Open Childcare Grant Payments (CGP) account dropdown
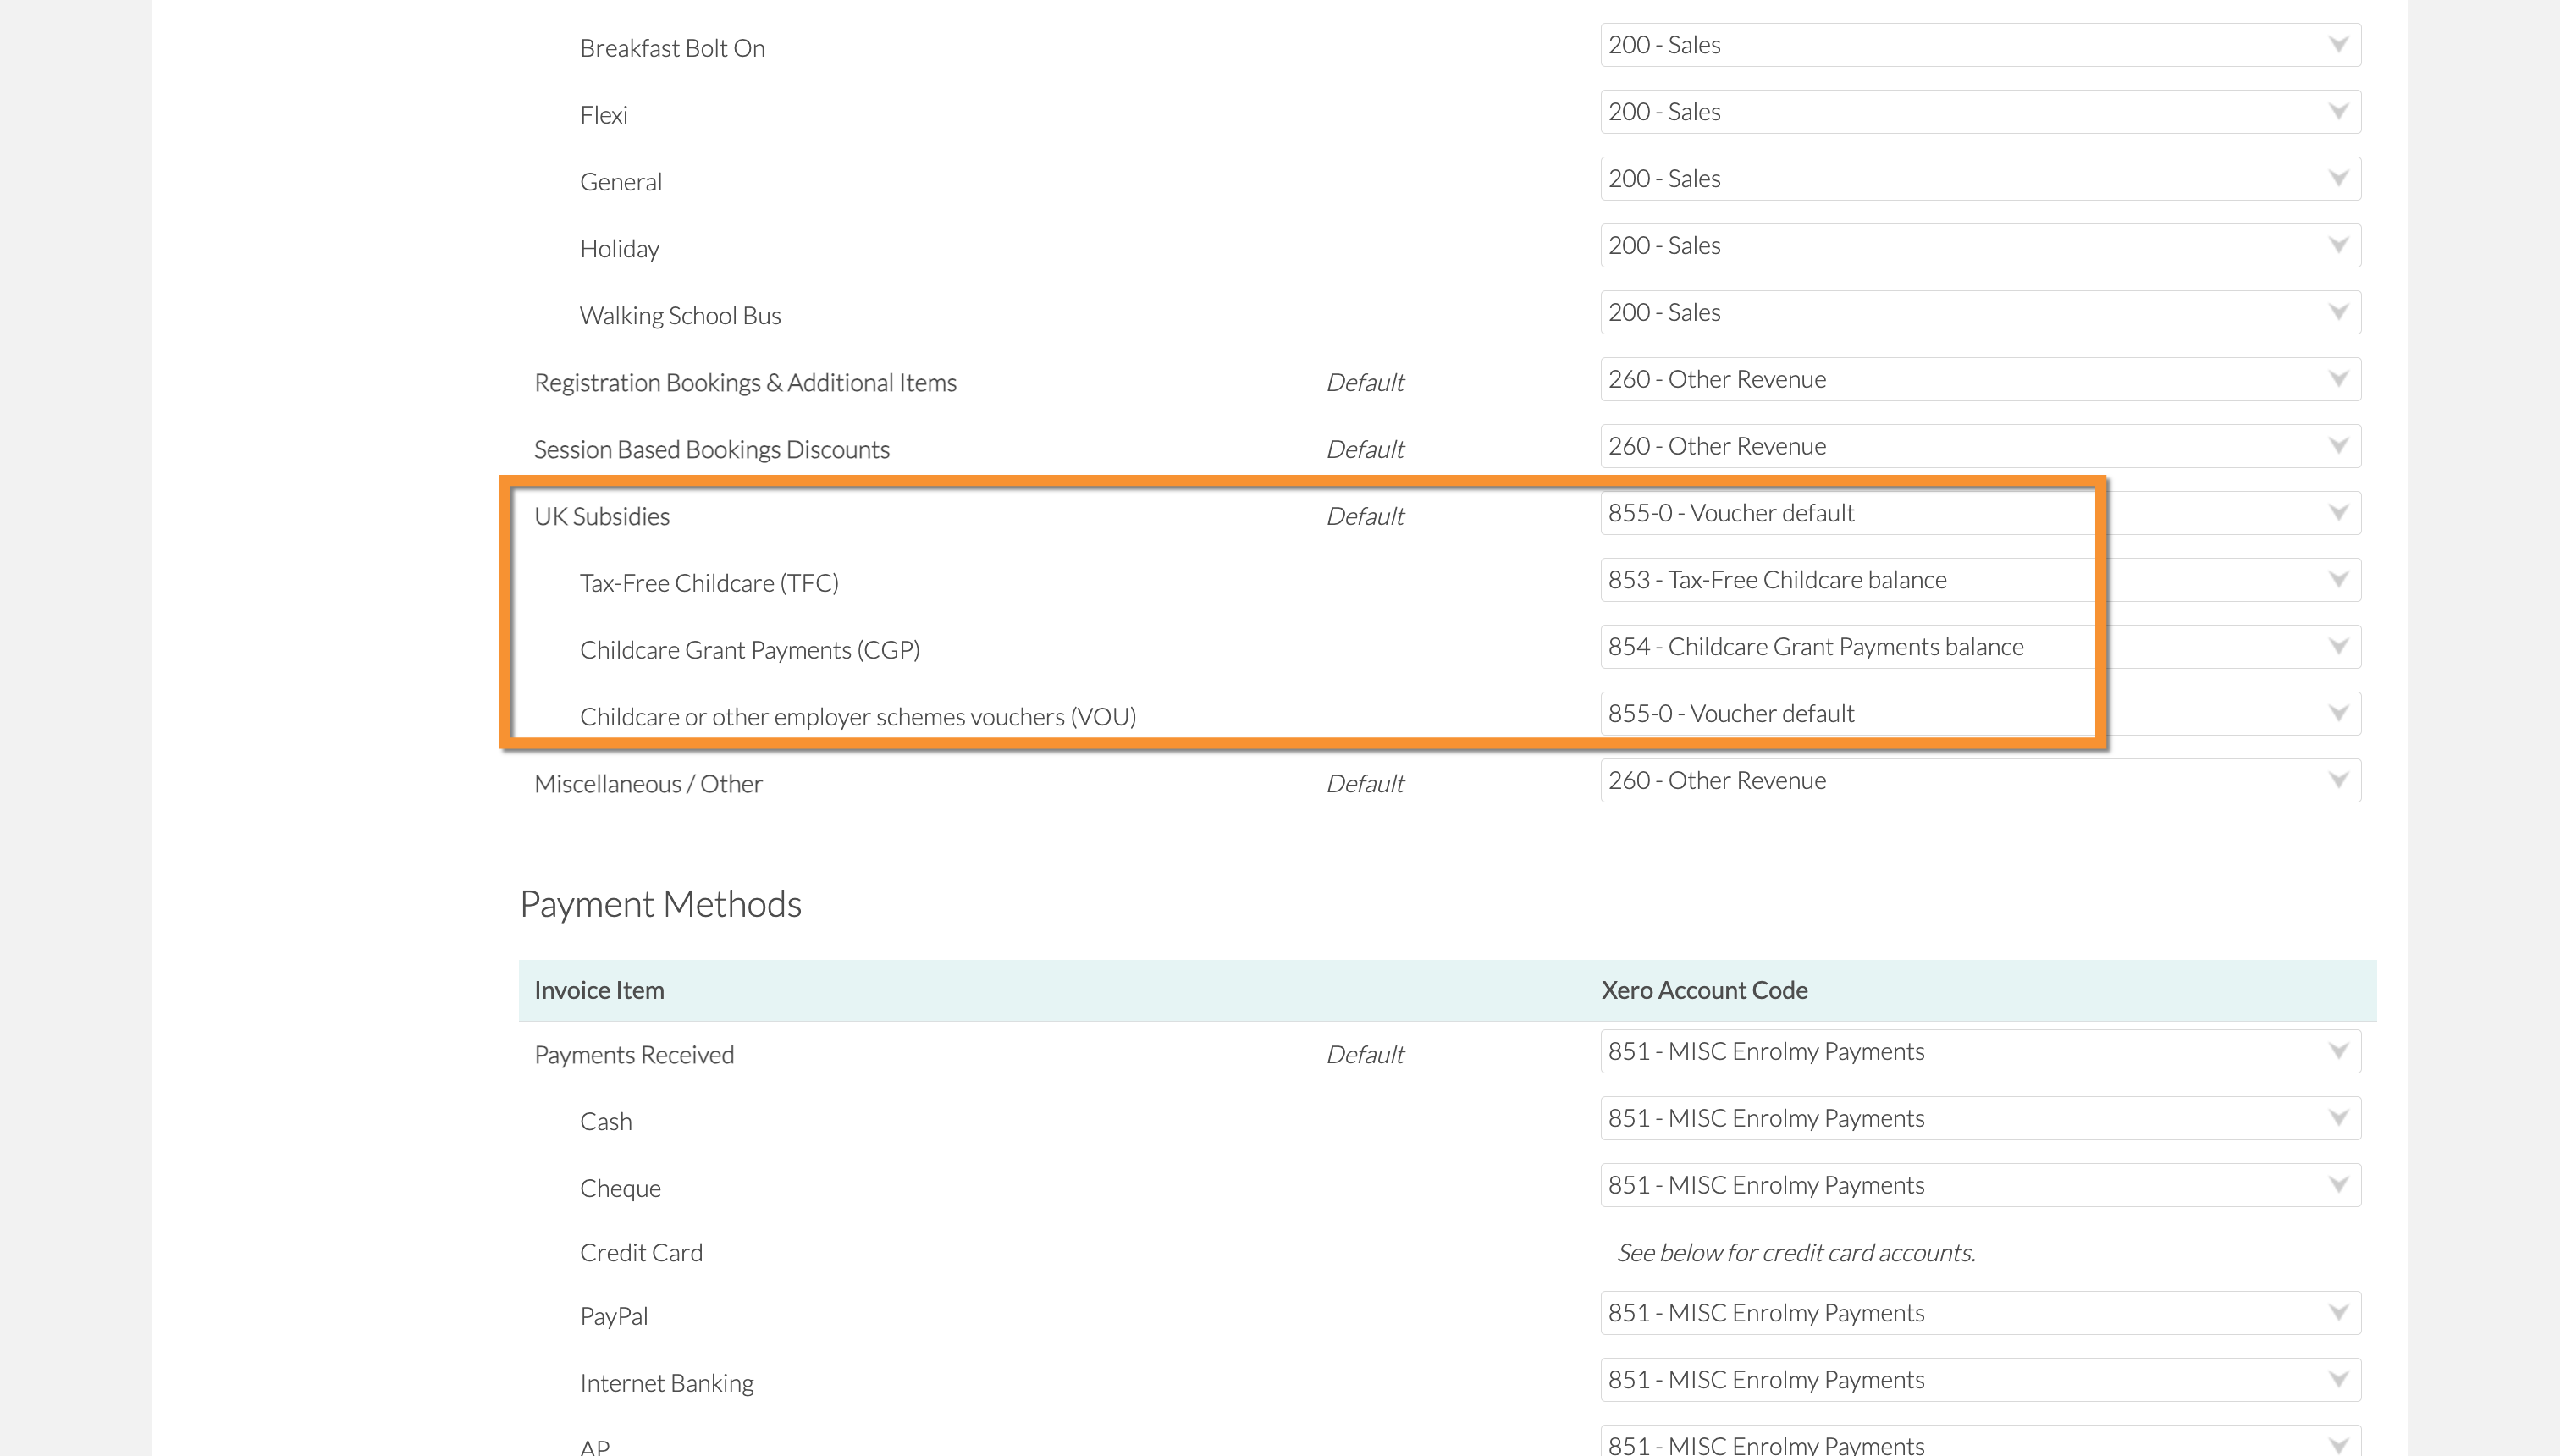The width and height of the screenshot is (2560, 1456). (1980, 648)
